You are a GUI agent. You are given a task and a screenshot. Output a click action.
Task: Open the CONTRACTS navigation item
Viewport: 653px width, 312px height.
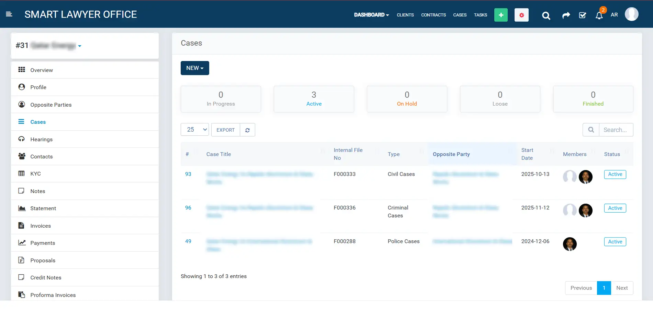(x=433, y=15)
